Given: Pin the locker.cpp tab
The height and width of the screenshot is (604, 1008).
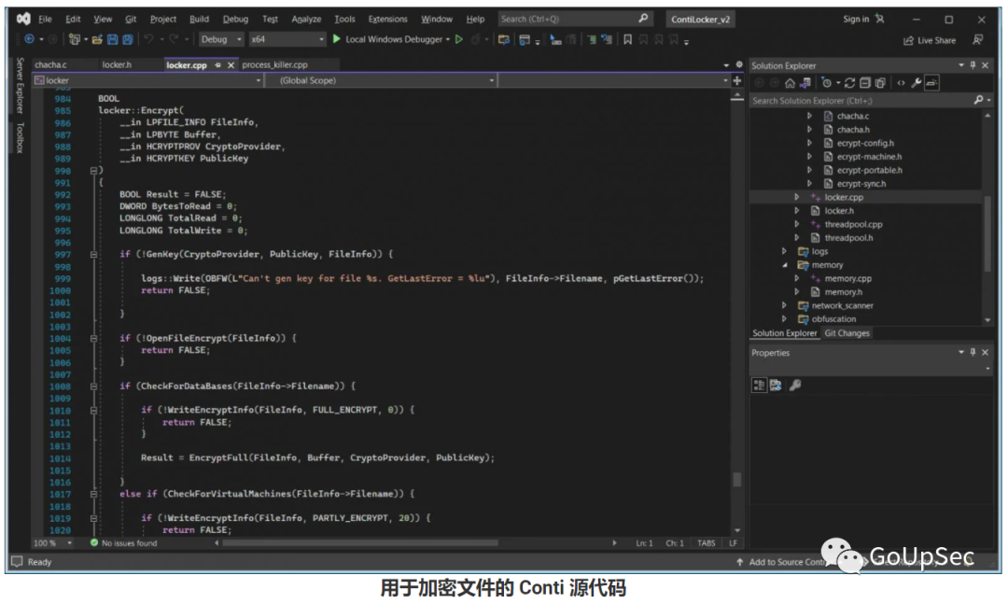Looking at the screenshot, I should tap(217, 65).
